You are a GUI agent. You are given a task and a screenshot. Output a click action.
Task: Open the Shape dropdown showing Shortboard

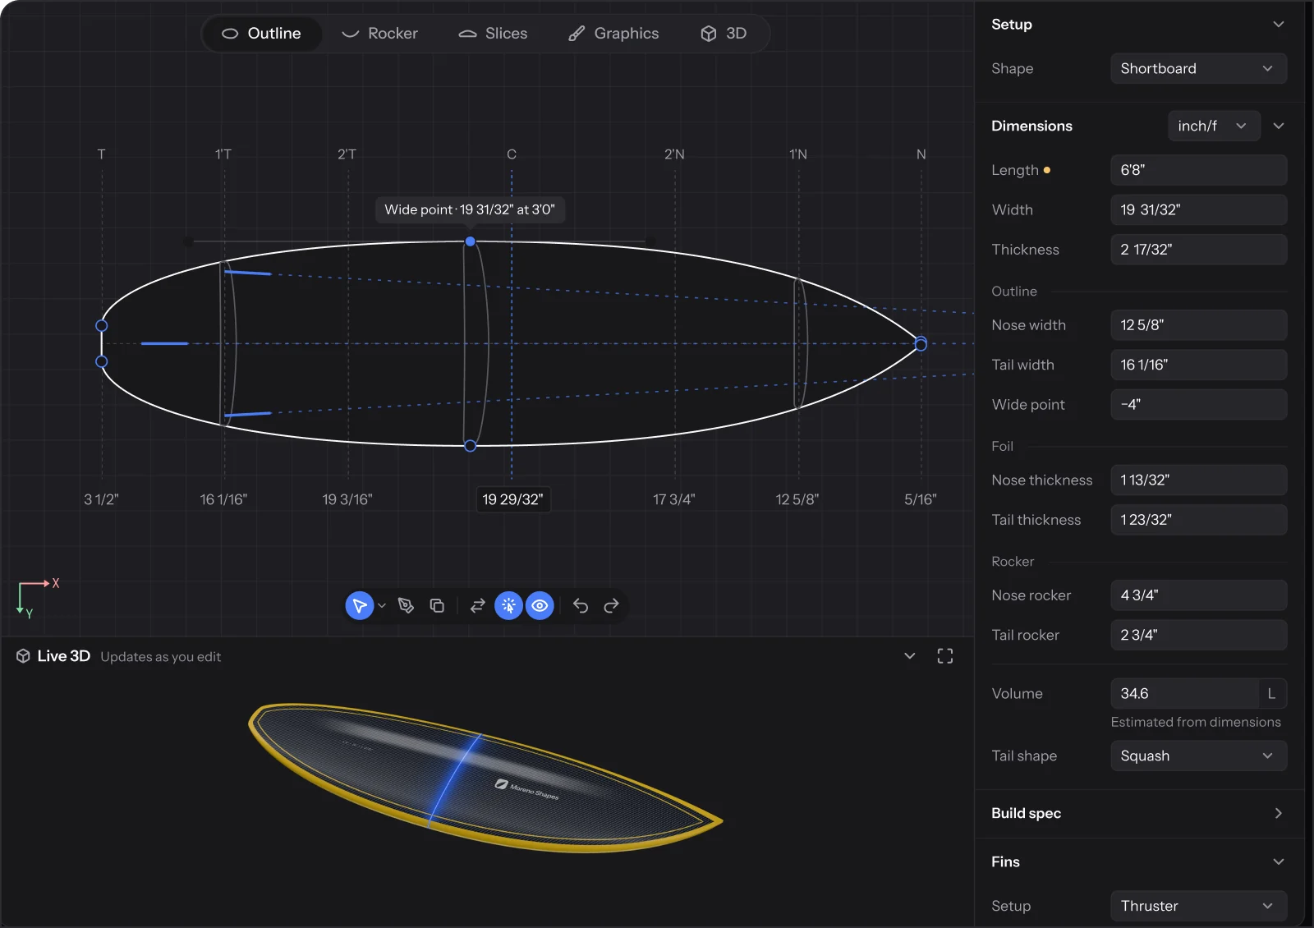tap(1198, 69)
